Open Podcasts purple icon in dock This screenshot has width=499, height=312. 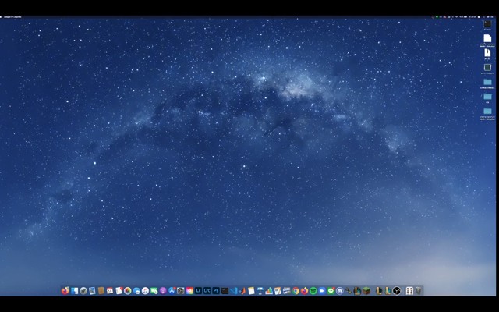163,291
